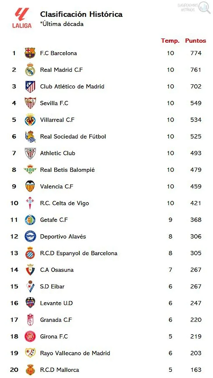Click the Real Madrid crest icon
Viewport: 213px width, 378px height.
point(30,70)
